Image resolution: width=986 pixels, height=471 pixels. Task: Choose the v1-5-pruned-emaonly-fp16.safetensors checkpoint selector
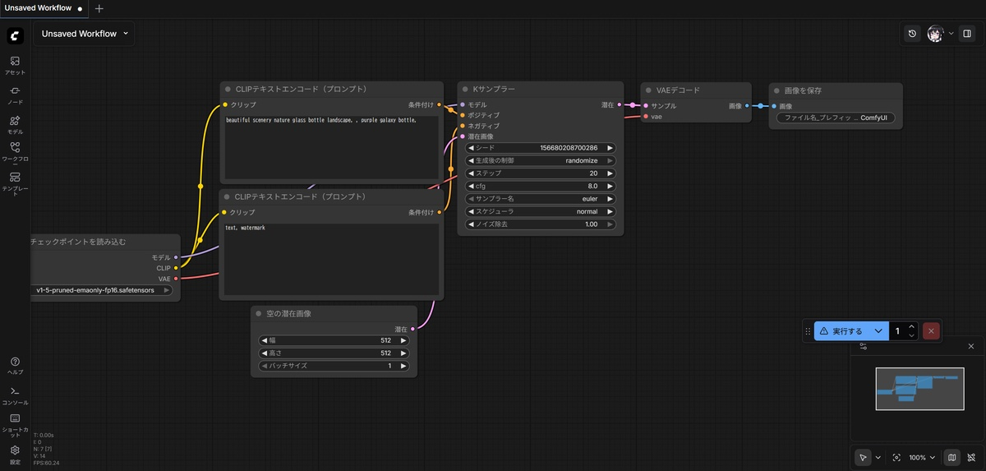pyautogui.click(x=102, y=290)
